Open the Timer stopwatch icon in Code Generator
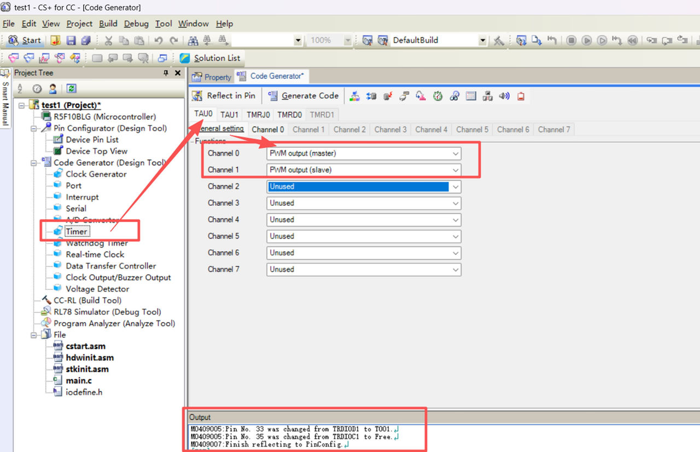Viewport: 700px width, 452px height. (437, 96)
